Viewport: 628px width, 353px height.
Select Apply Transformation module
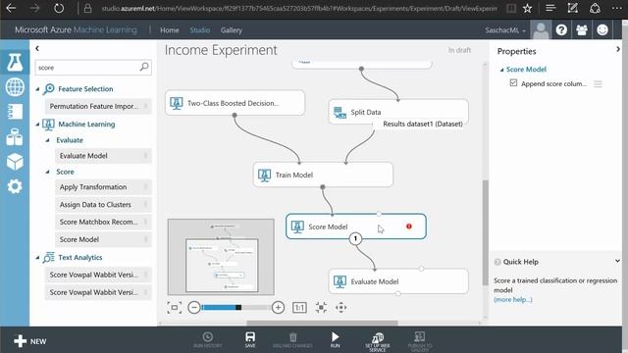(x=103, y=187)
